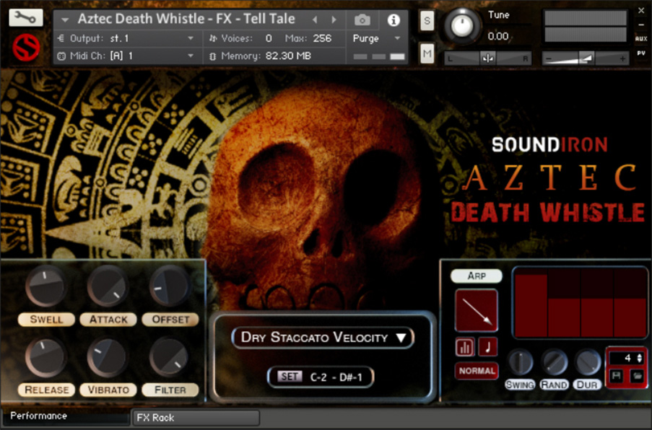Change the arp step count stepper showing 4

click(640, 358)
